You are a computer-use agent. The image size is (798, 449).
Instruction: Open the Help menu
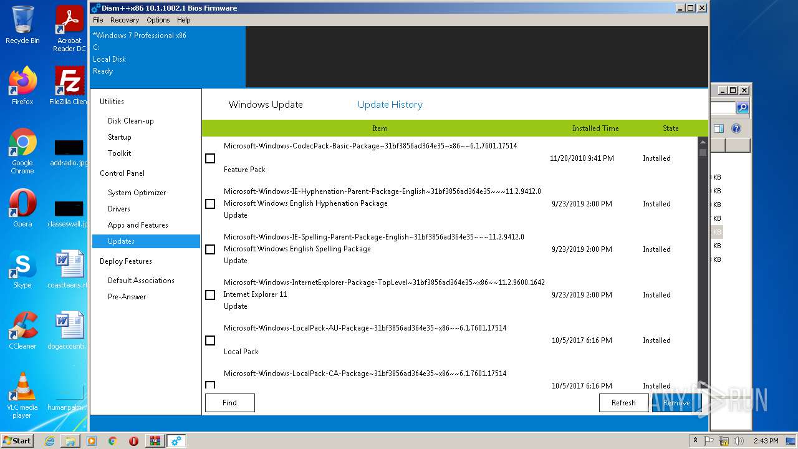tap(183, 20)
